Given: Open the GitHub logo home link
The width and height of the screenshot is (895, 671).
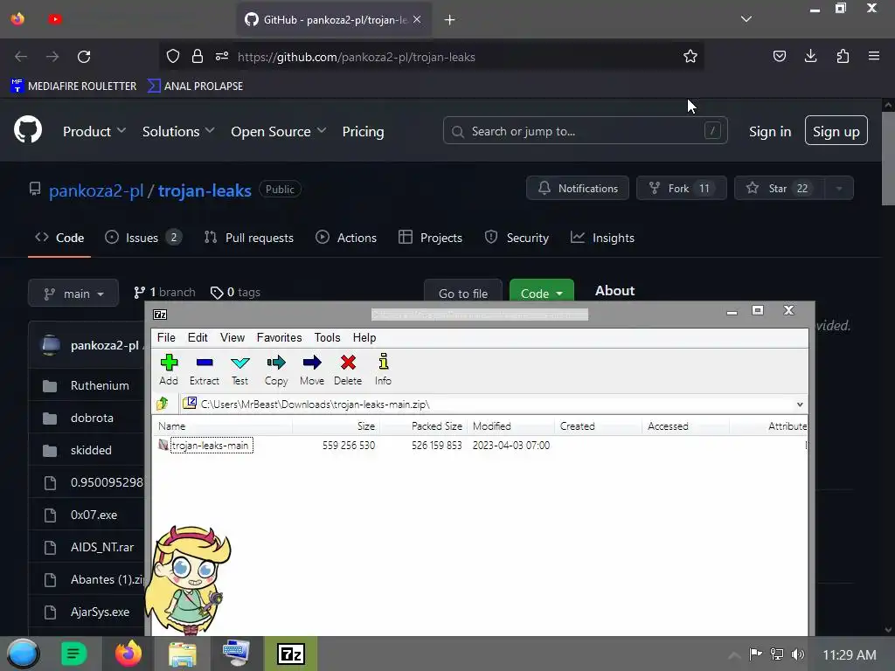Looking at the screenshot, I should coord(28,130).
